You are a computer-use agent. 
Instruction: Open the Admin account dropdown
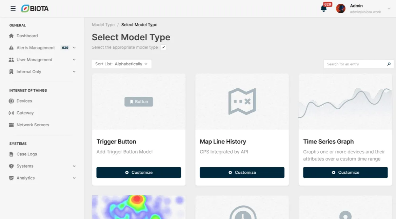[x=389, y=8]
